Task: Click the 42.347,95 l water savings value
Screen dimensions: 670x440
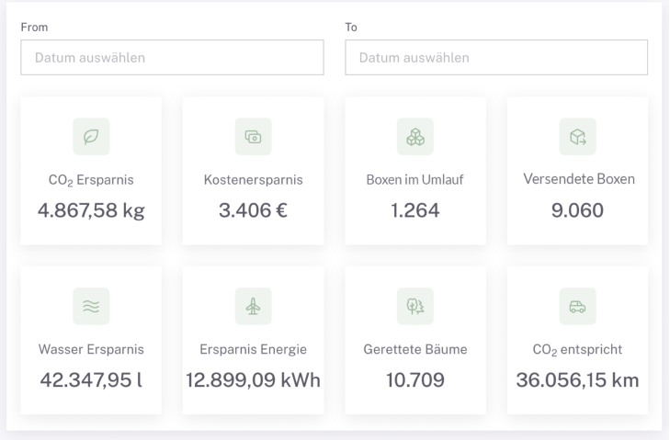Action: 91,380
